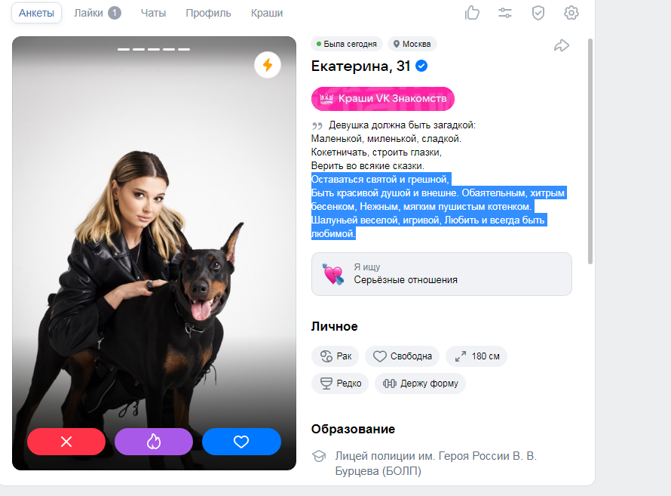Click the Краши VK Знакомств badge
The height and width of the screenshot is (496, 671).
[x=383, y=98]
